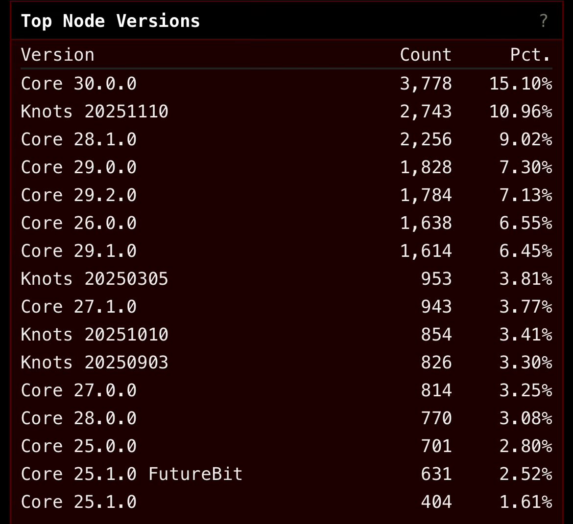Click the count value 701
The width and height of the screenshot is (573, 524).
click(x=436, y=446)
